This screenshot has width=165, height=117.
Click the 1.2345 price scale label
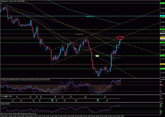(x=163, y=50)
